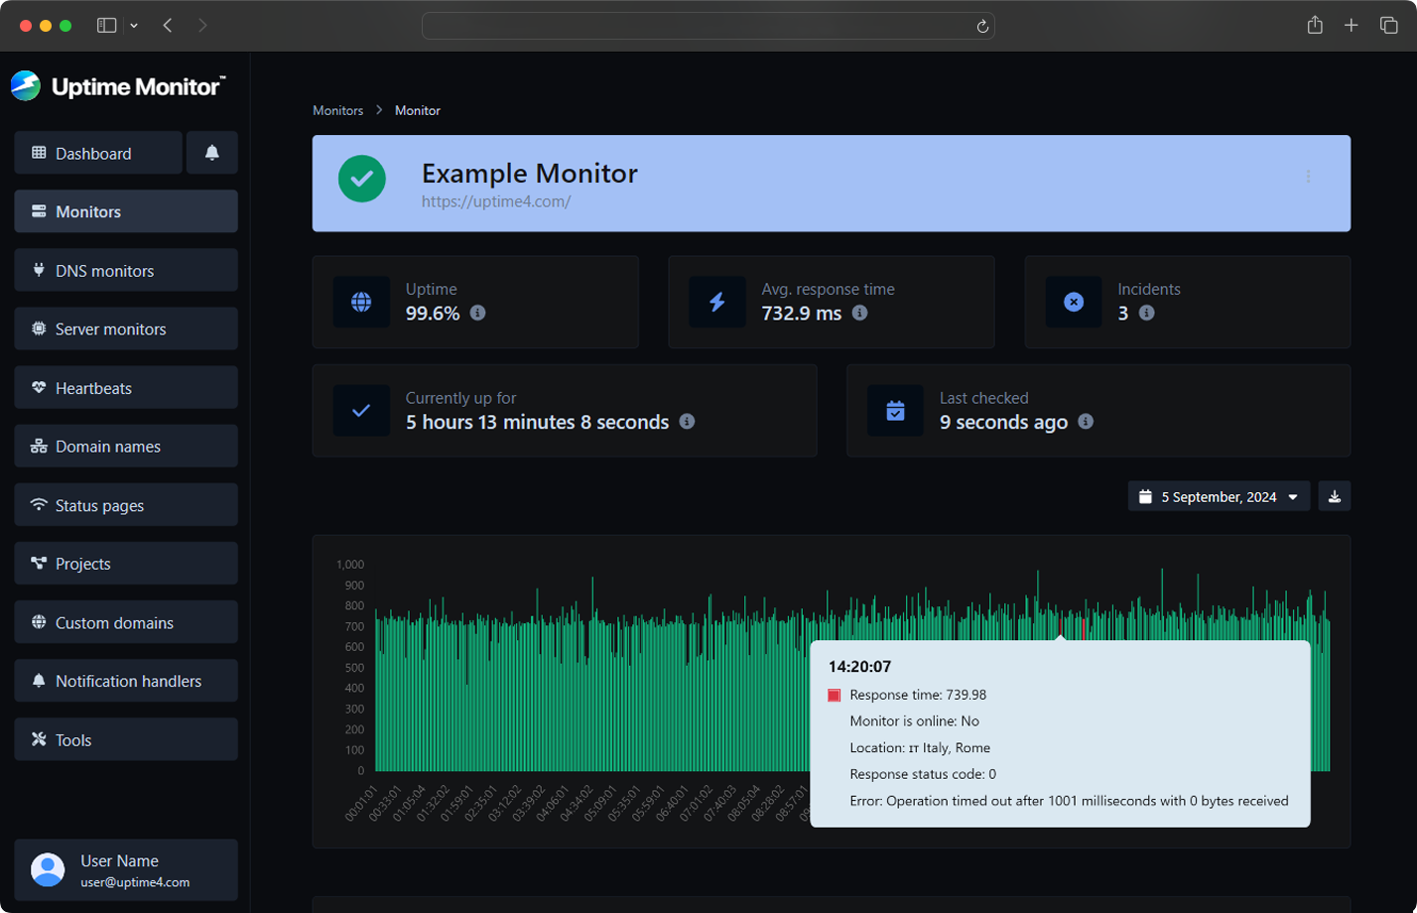The image size is (1417, 913).
Task: Click the notification bell next to Dashboard
Action: (x=211, y=152)
